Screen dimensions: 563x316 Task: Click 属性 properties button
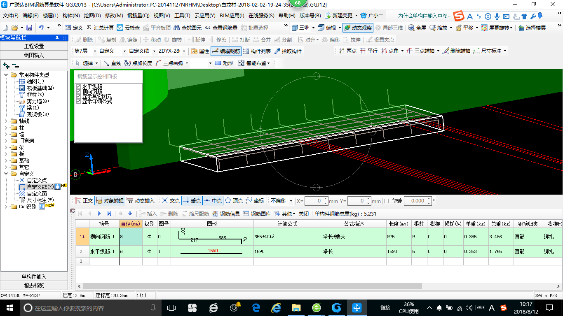click(200, 51)
